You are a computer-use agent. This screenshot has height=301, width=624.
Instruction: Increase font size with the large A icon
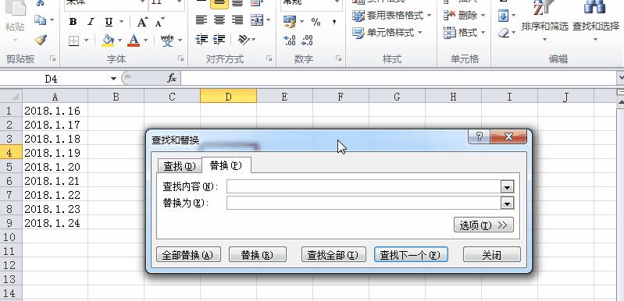pos(142,22)
